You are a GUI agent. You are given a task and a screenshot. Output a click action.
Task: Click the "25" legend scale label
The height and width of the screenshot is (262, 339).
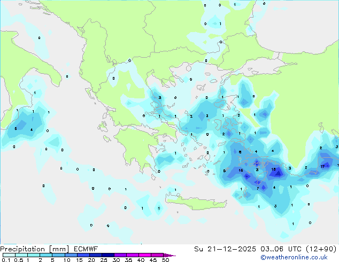(x=104, y=260)
